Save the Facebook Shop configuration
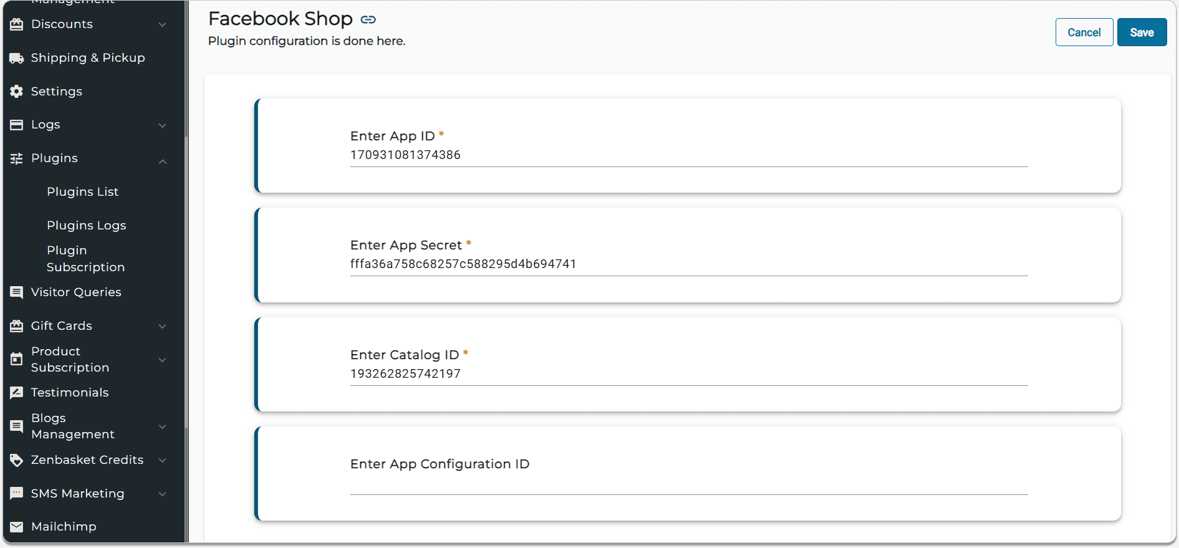 pyautogui.click(x=1142, y=32)
